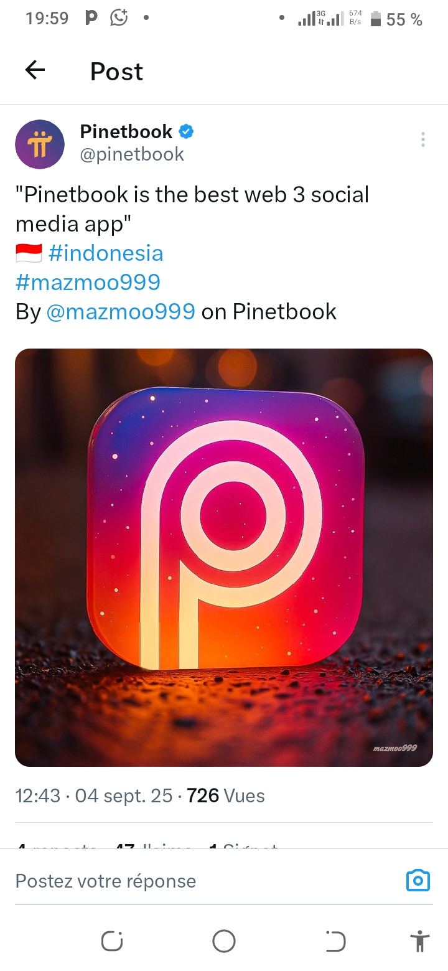Tap the Android home circle button
This screenshot has height=971, width=448.
[x=224, y=941]
